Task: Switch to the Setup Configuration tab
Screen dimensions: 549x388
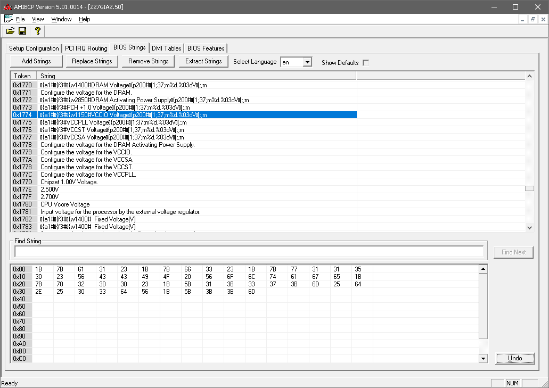Action: pyautogui.click(x=34, y=48)
